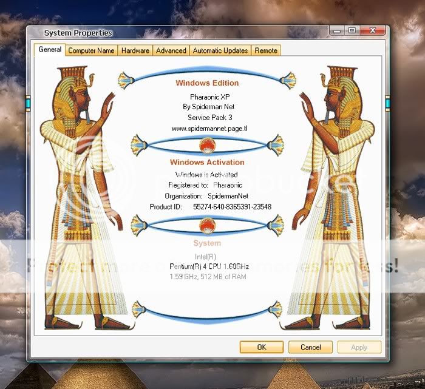
Task: Click the www.spidermannet.page.tl address
Action: coord(209,129)
